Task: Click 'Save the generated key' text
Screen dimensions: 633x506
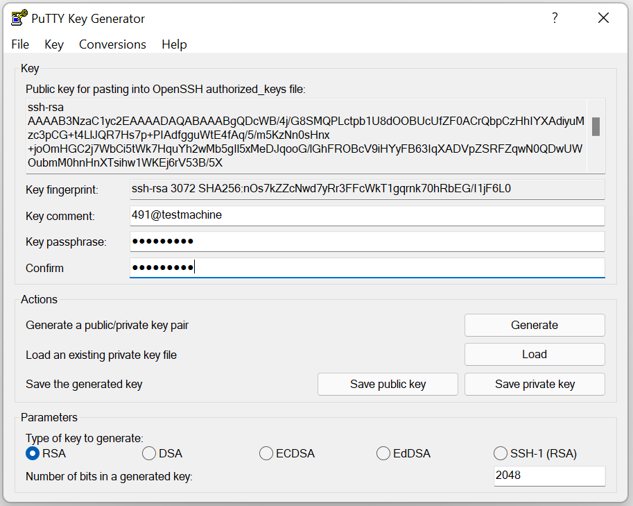Action: 84,385
